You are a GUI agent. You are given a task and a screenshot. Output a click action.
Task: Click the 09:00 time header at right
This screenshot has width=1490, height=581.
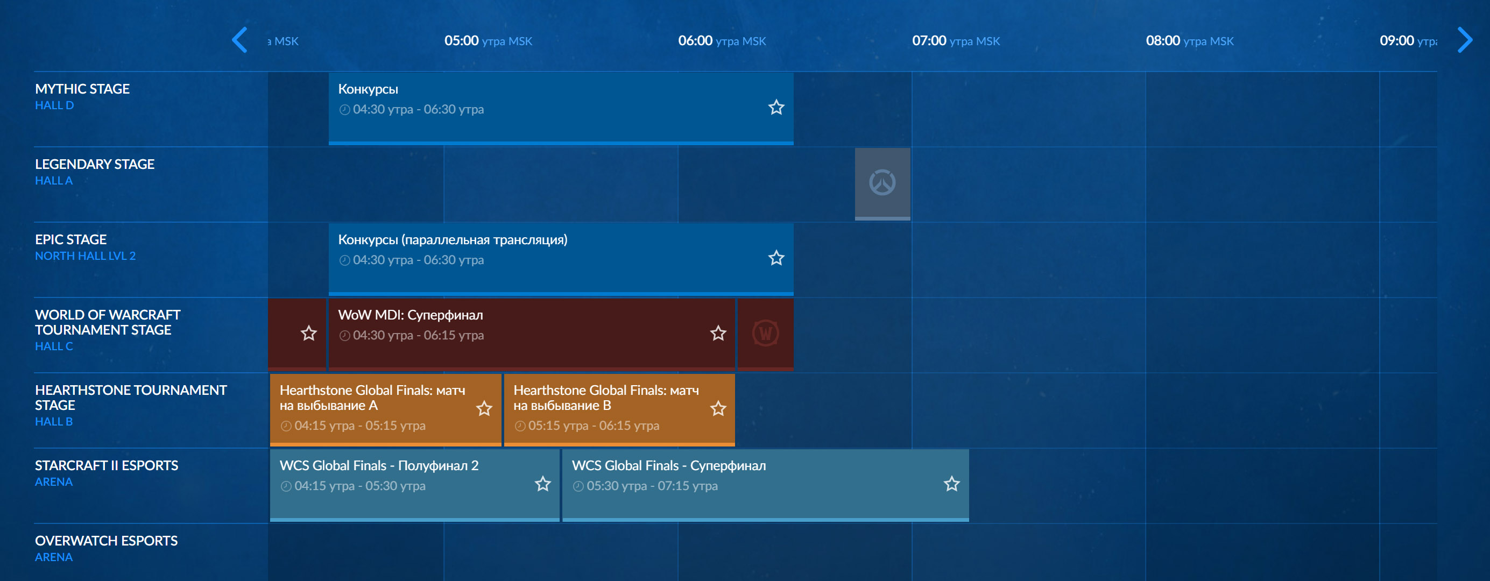point(1408,41)
